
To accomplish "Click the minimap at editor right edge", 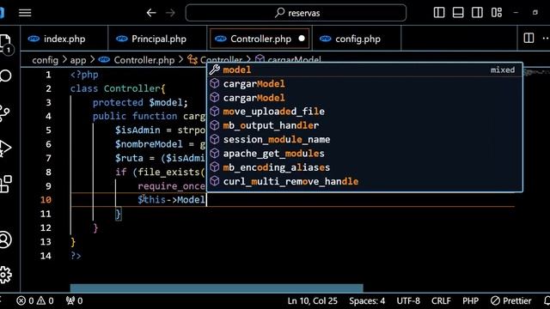I will coord(536,72).
